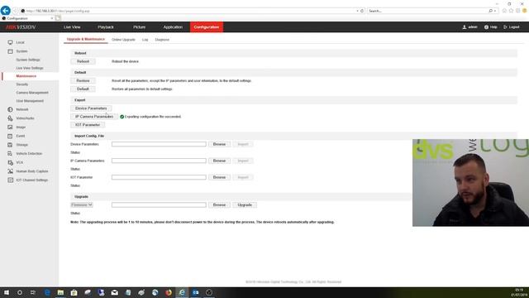Export Device Parameters

coord(91,108)
